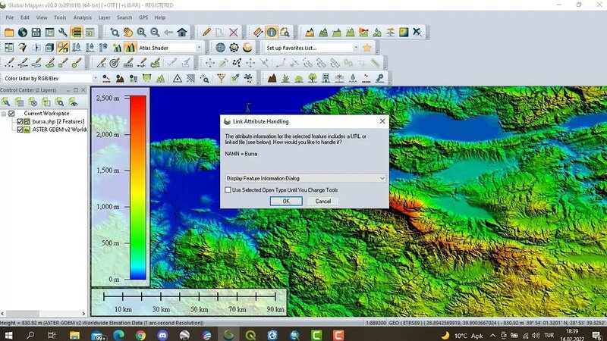This screenshot has width=607, height=341.
Task: Open Windows Start menu
Action: click(x=8, y=335)
